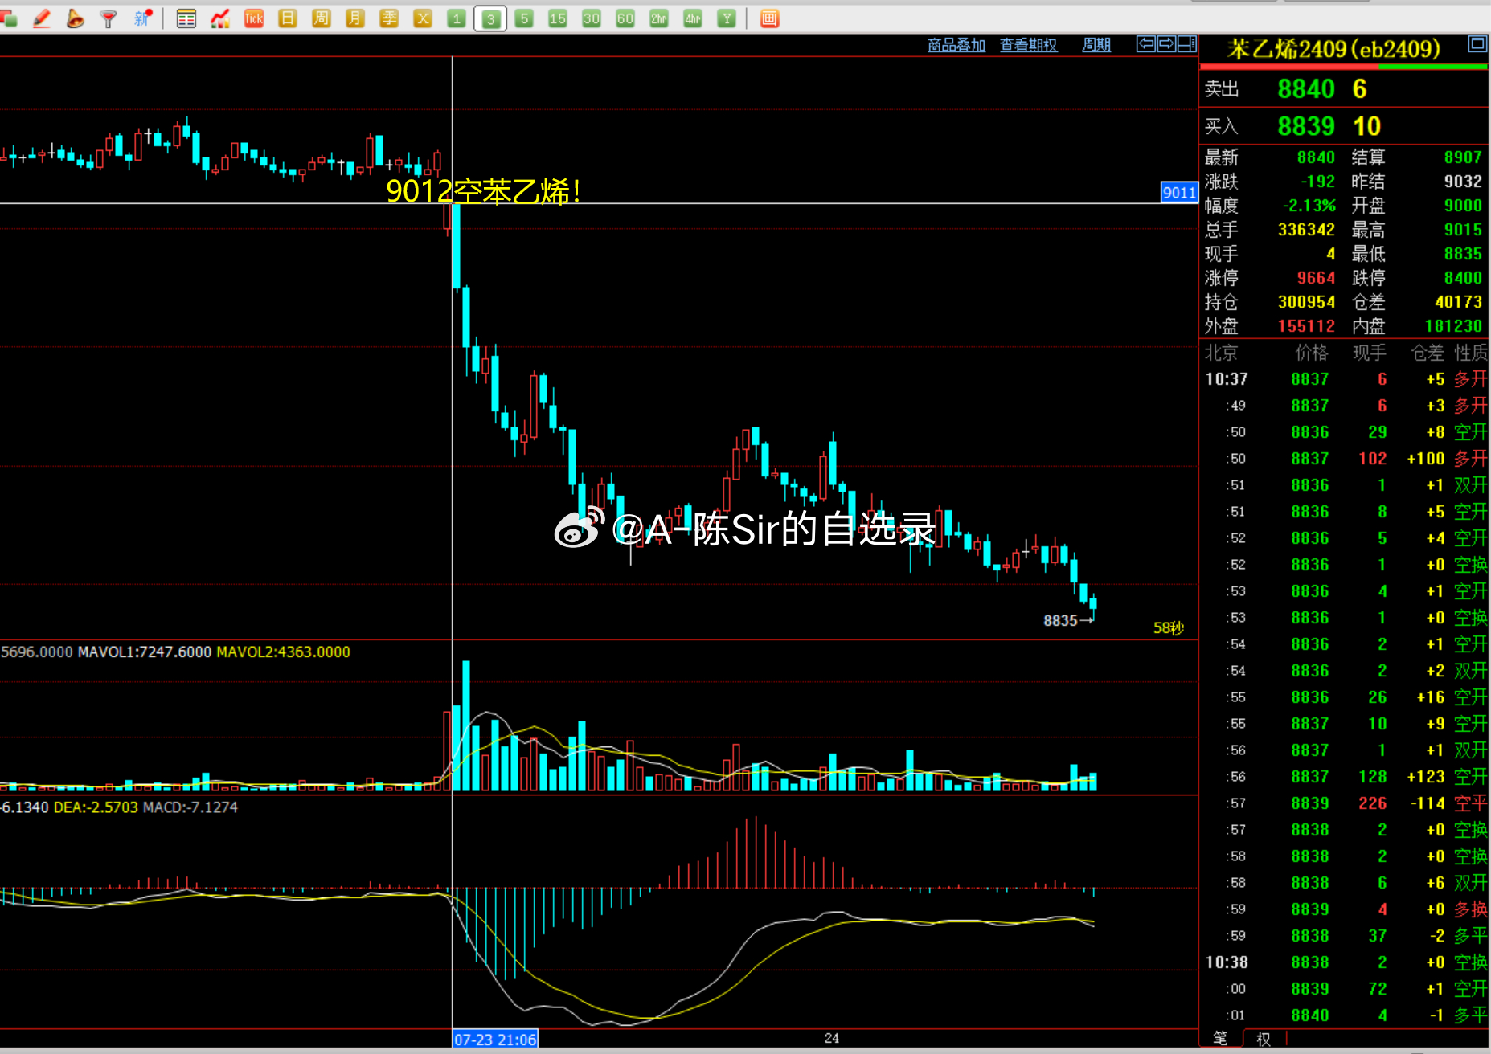This screenshot has width=1491, height=1054.
Task: Click the 涨停 value 9664
Action: coord(1316,278)
